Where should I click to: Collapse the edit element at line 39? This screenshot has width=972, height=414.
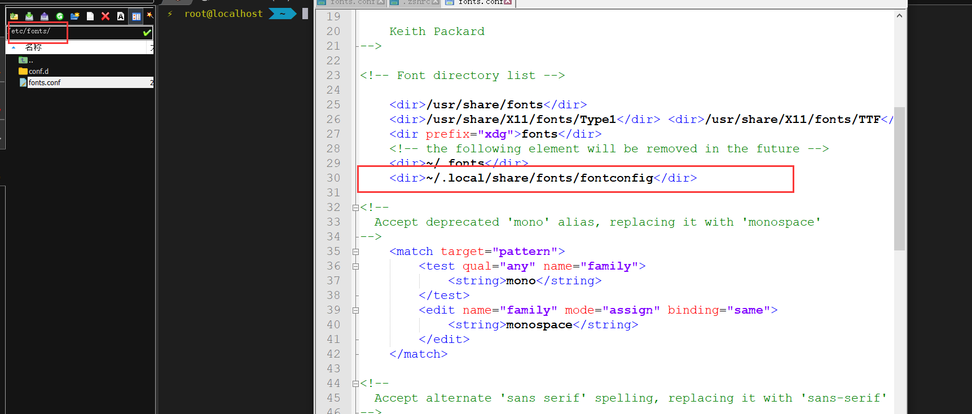click(x=356, y=310)
